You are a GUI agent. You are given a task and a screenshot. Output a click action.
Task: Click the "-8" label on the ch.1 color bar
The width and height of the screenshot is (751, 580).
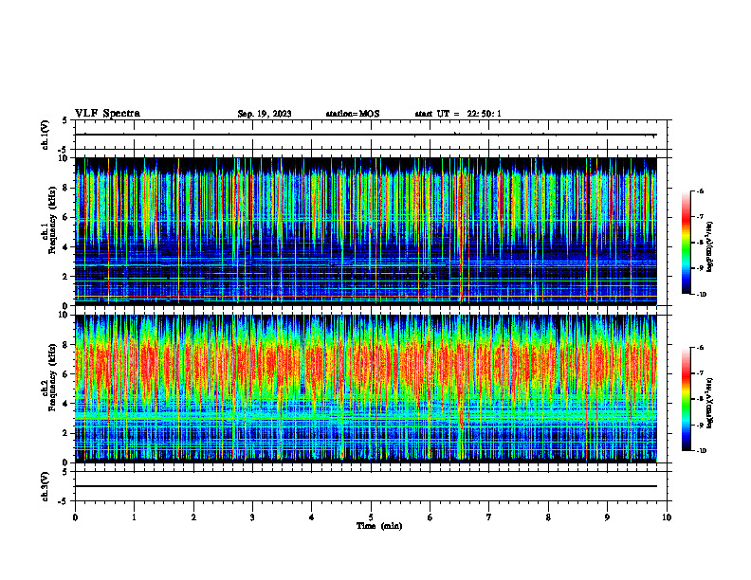coord(699,243)
